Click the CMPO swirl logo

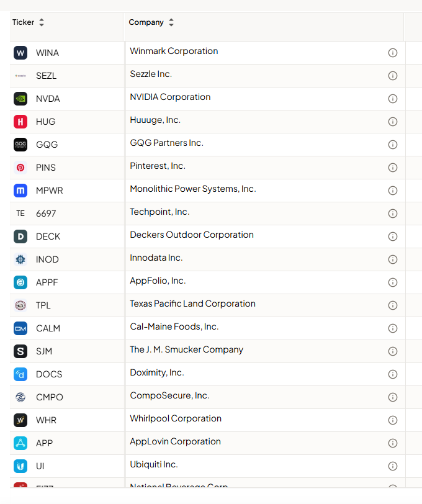(x=20, y=397)
